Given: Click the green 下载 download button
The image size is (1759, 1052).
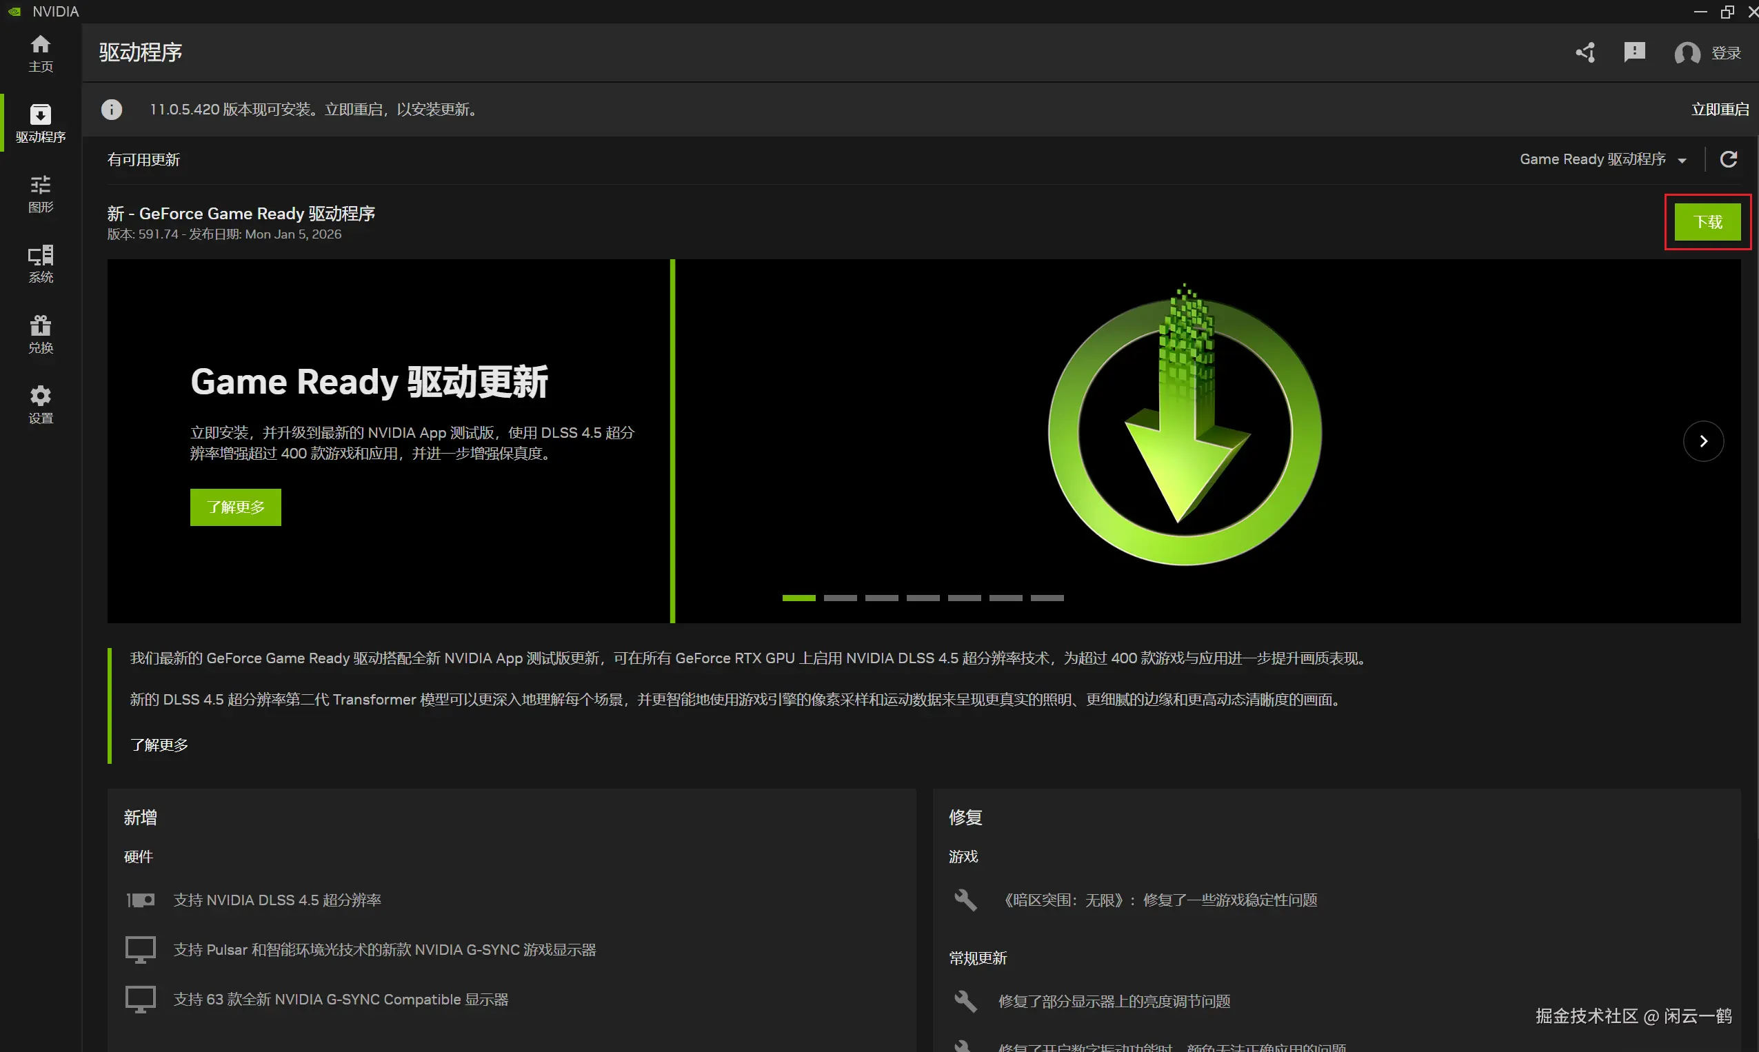Looking at the screenshot, I should point(1707,222).
